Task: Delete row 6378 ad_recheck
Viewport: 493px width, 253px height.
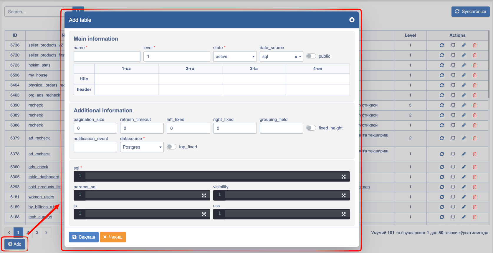Action: pos(474,154)
